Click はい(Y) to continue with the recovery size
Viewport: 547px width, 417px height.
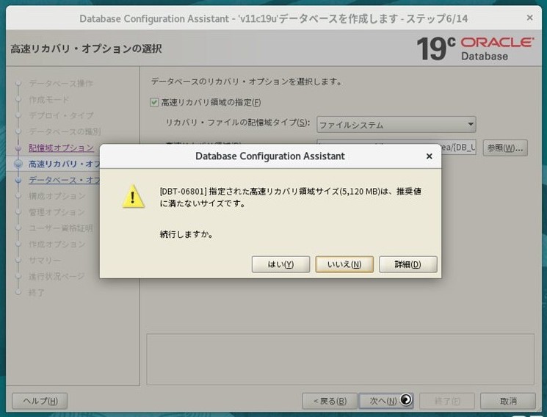coord(280,264)
